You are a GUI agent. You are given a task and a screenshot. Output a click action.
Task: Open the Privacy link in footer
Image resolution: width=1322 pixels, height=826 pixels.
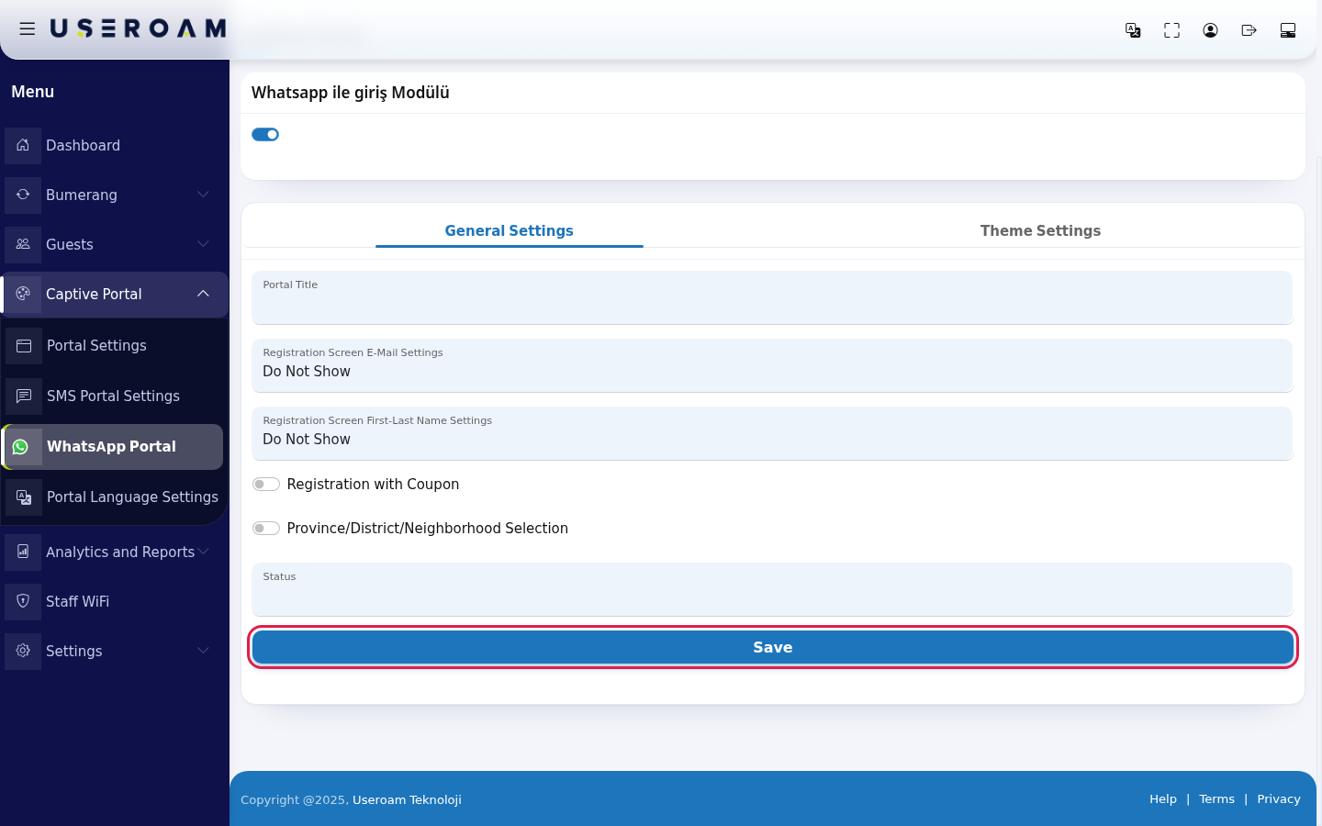(x=1279, y=799)
